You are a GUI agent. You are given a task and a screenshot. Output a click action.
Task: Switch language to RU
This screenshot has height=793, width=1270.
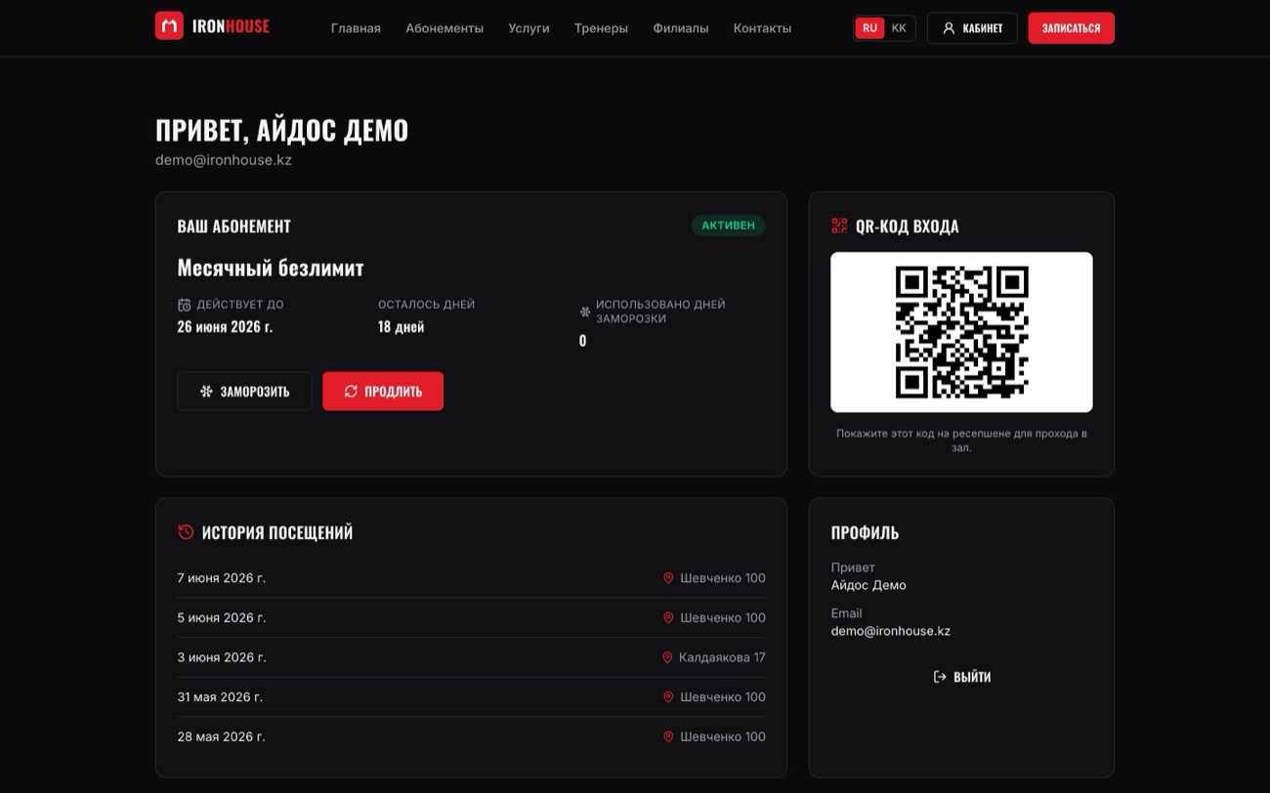[x=869, y=28]
